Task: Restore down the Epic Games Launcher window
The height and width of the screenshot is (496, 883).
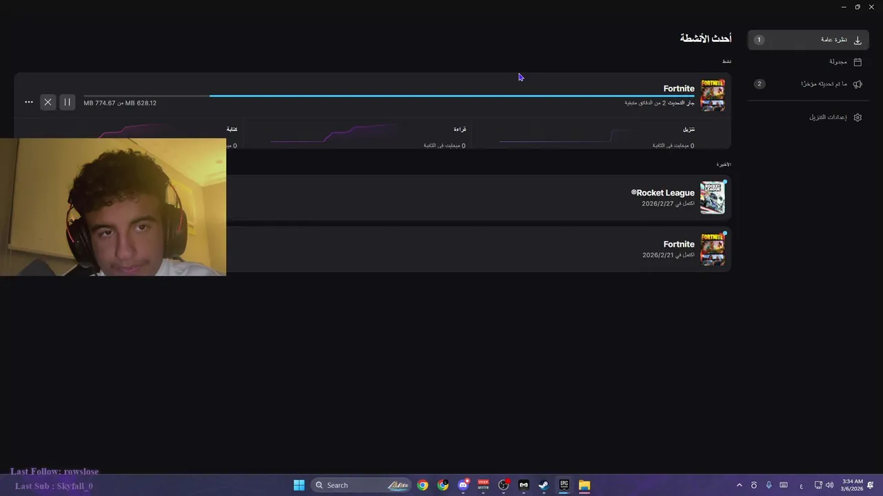Action: 857,7
